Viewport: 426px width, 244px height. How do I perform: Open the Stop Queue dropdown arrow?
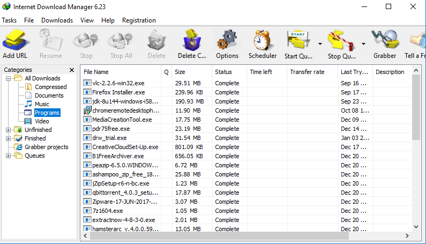(x=363, y=44)
